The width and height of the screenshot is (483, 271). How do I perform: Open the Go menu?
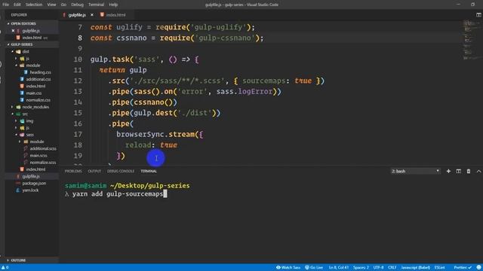(63, 5)
